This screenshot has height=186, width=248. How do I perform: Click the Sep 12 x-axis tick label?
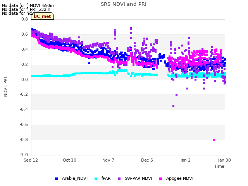[31, 160]
